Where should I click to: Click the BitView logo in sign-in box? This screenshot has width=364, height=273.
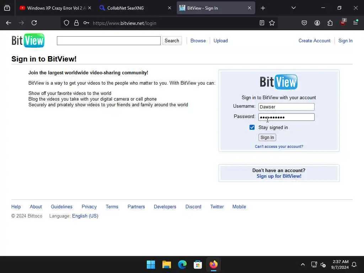(x=279, y=82)
